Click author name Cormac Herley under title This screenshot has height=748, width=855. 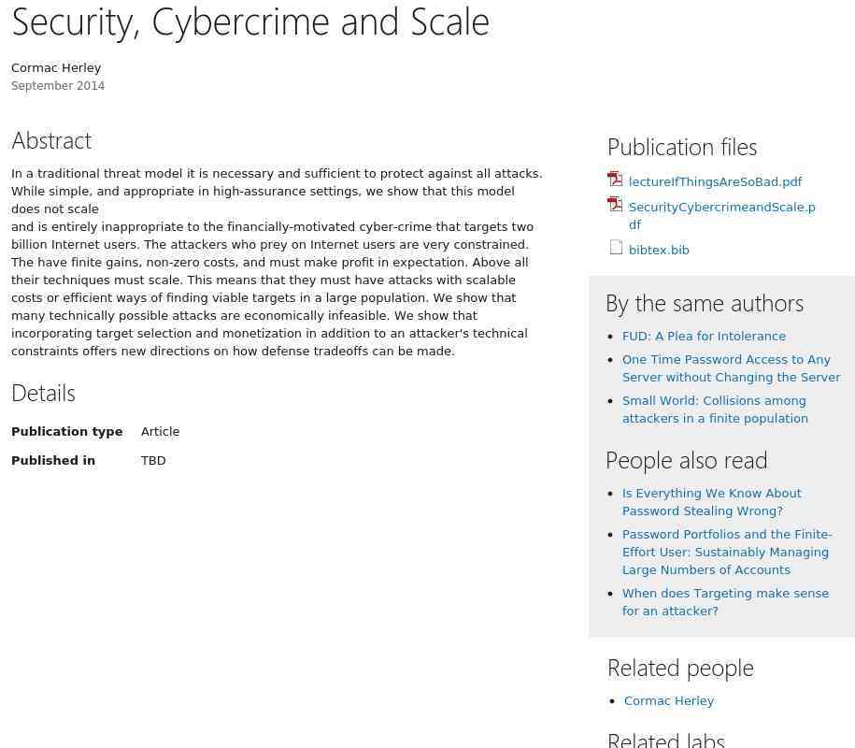tap(56, 68)
